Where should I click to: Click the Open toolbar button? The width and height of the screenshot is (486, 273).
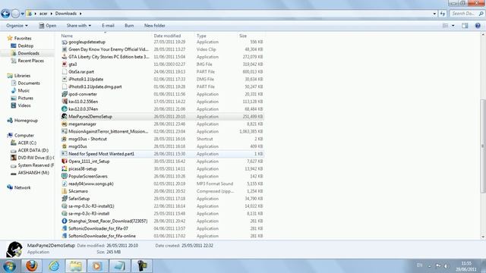tap(47, 26)
